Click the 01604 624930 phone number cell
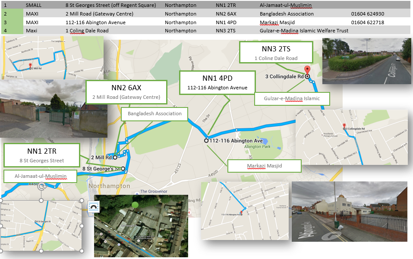The image size is (413, 259). click(367, 14)
